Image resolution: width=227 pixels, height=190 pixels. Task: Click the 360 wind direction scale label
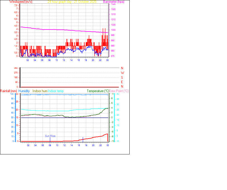15,67
